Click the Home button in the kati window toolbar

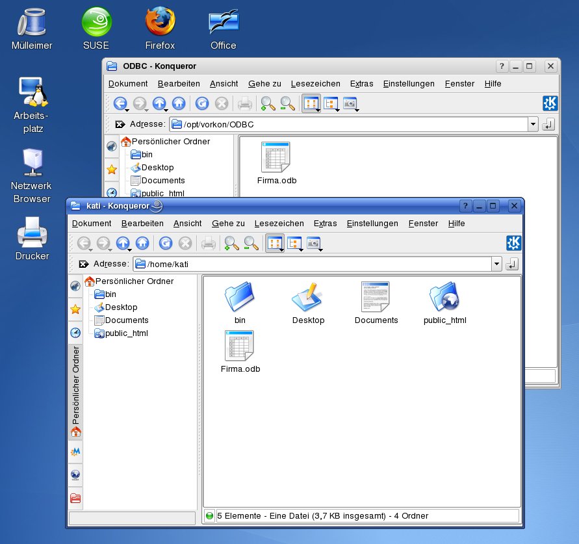click(142, 244)
